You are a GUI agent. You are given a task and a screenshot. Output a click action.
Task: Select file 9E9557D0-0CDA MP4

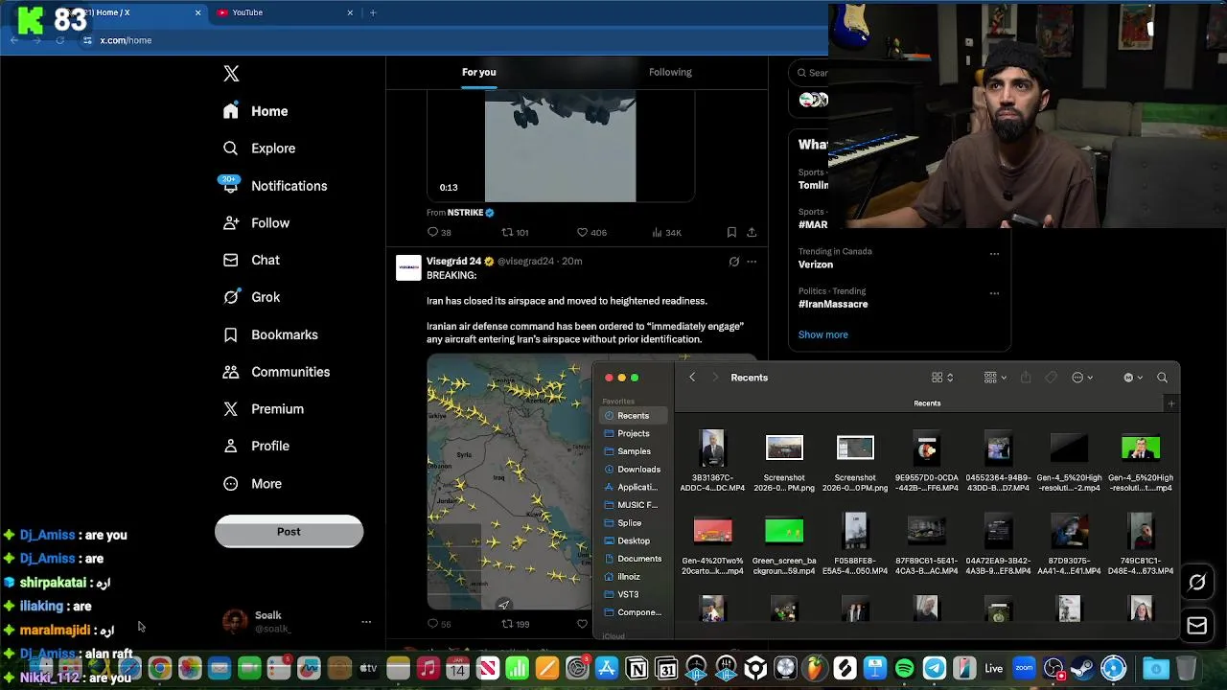(927, 461)
